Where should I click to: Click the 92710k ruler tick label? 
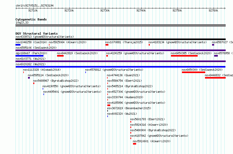pos(33,10)
